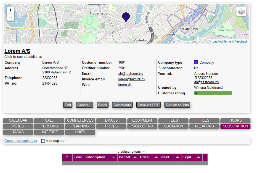Click the Deactivate button
This screenshot has width=272, height=173.
coord(122,105)
